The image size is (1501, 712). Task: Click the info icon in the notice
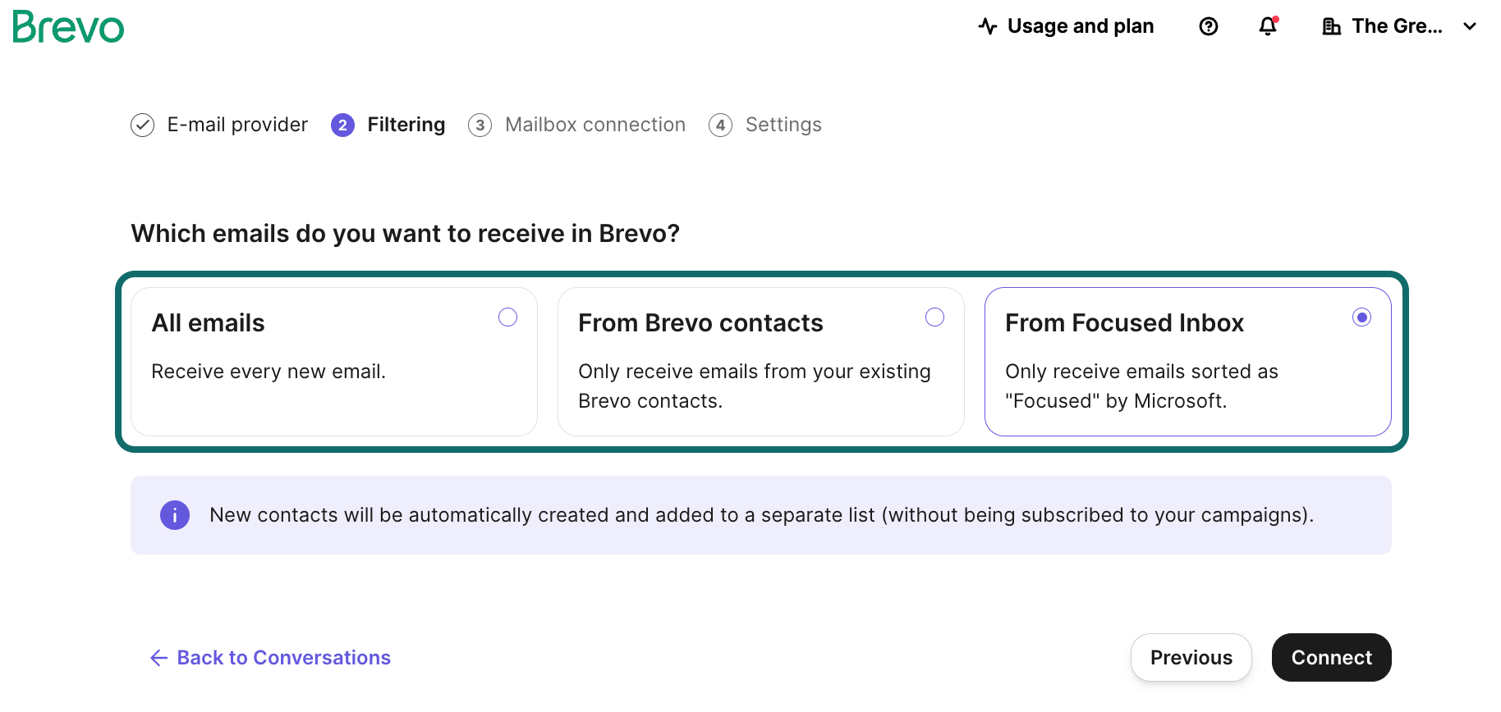[x=175, y=515]
